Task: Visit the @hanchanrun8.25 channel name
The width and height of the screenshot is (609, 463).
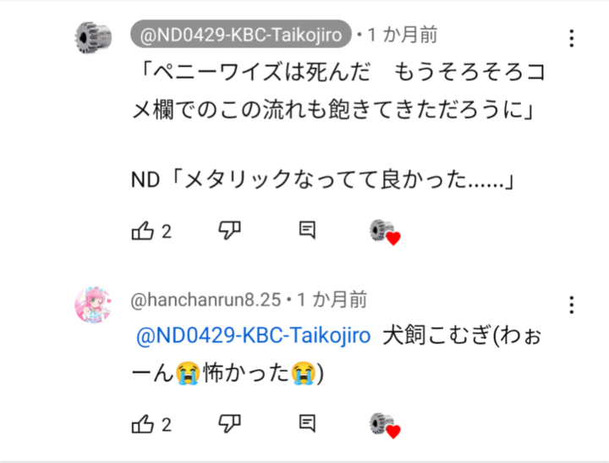Action: tap(206, 300)
